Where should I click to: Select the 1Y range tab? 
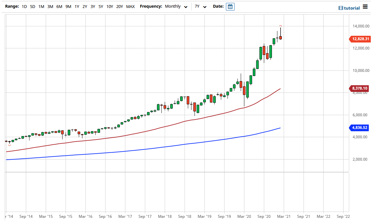coord(77,6)
